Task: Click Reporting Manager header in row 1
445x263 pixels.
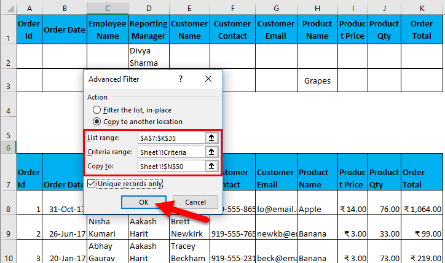Action: coord(149,29)
